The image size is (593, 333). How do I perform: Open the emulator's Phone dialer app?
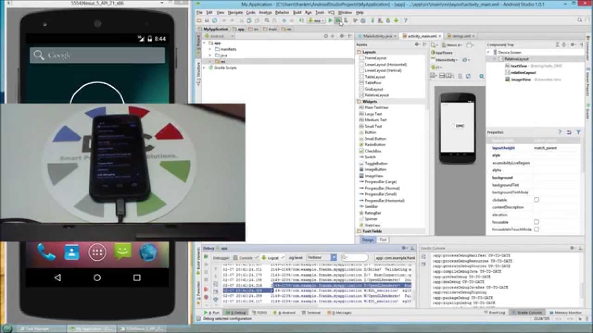click(x=46, y=253)
